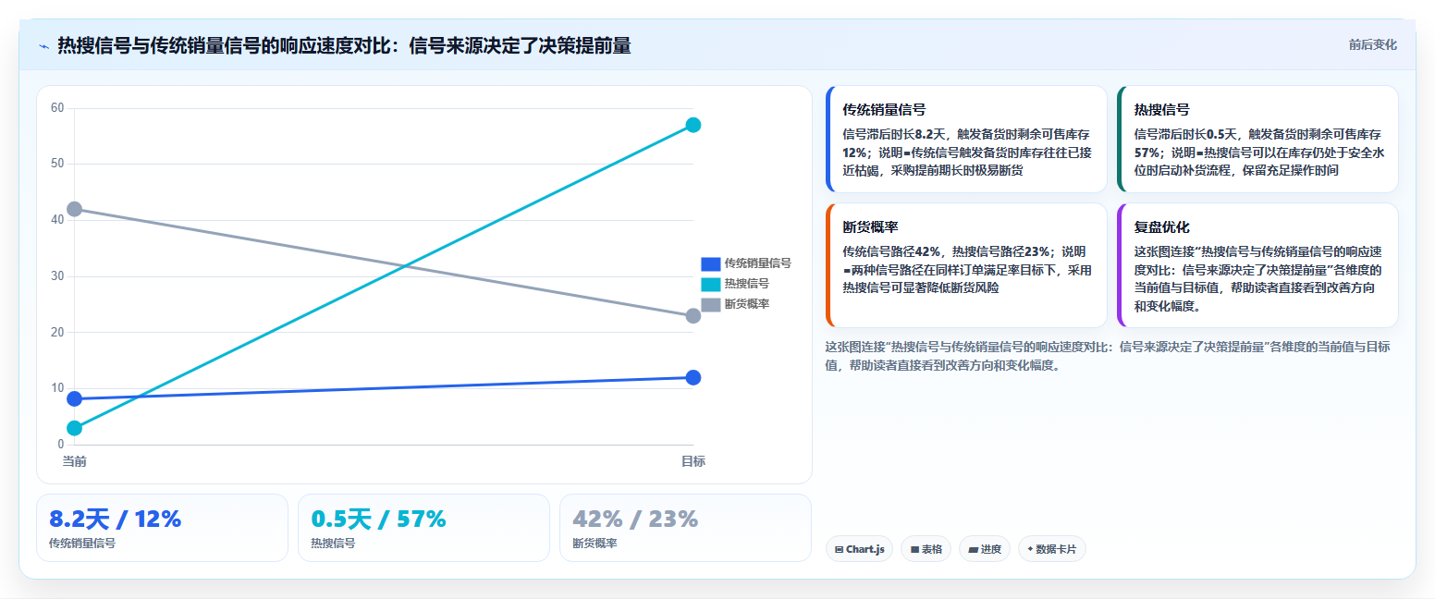Open the 断货概率 info card heading
The image size is (1435, 599).
(870, 226)
